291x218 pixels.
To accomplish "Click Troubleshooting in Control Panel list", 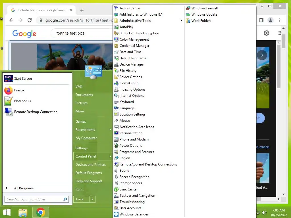I will tap(132, 202).
